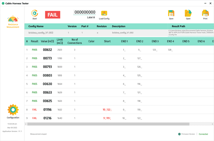This screenshot has width=214, height=141.
Task: Click the Application Version V1.1 text
Action: tap(12, 131)
